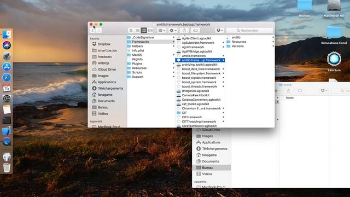Screen dimensions: 350x197
Task: Switch to column view in front Finder
Action: tap(144, 31)
